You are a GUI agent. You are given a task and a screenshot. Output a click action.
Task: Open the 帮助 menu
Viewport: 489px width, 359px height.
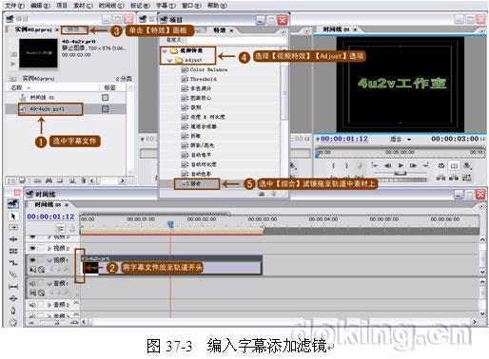click(x=217, y=6)
